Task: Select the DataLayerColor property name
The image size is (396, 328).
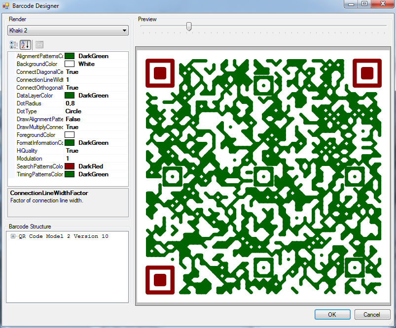Action: [35, 96]
